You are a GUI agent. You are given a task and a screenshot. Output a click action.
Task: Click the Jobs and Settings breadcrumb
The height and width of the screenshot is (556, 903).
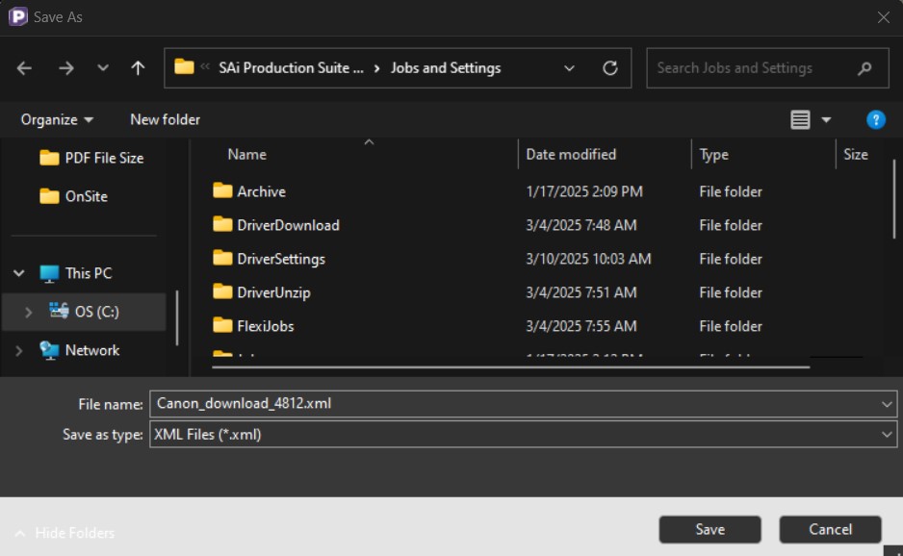[x=446, y=68]
